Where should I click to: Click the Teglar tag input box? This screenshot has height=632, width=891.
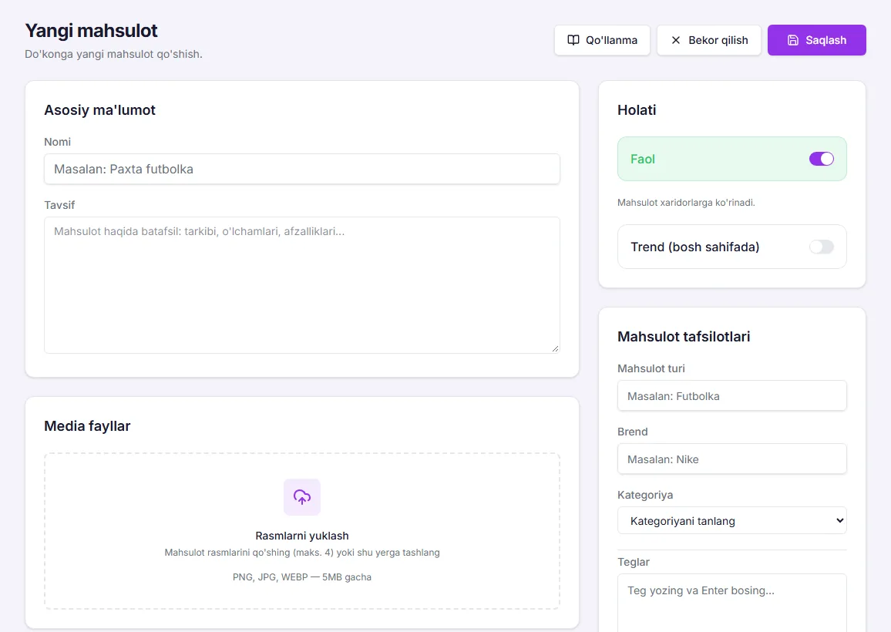click(x=732, y=603)
